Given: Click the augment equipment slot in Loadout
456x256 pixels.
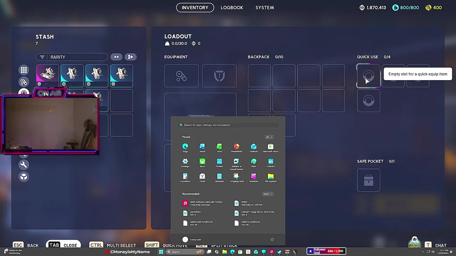Looking at the screenshot, I should (181, 76).
